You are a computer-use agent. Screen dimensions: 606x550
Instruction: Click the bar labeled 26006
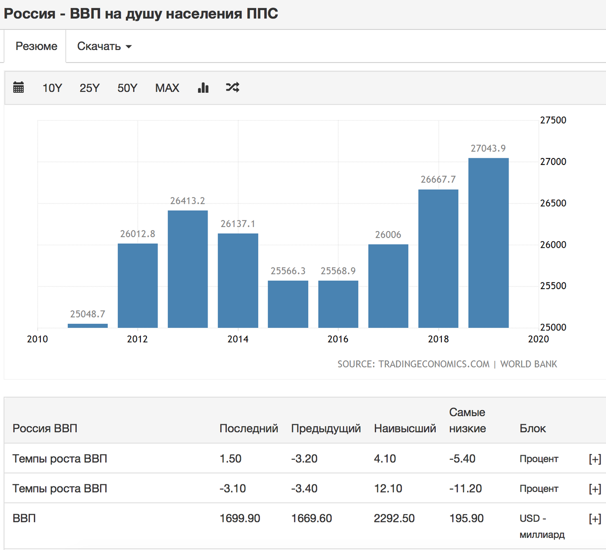(388, 286)
